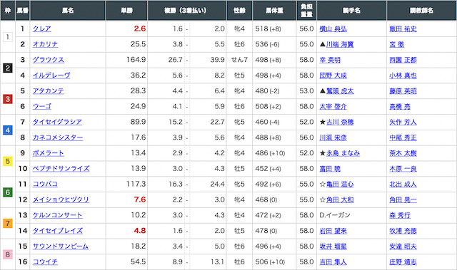Open trainer 森 秀行 page

[x=400, y=215]
